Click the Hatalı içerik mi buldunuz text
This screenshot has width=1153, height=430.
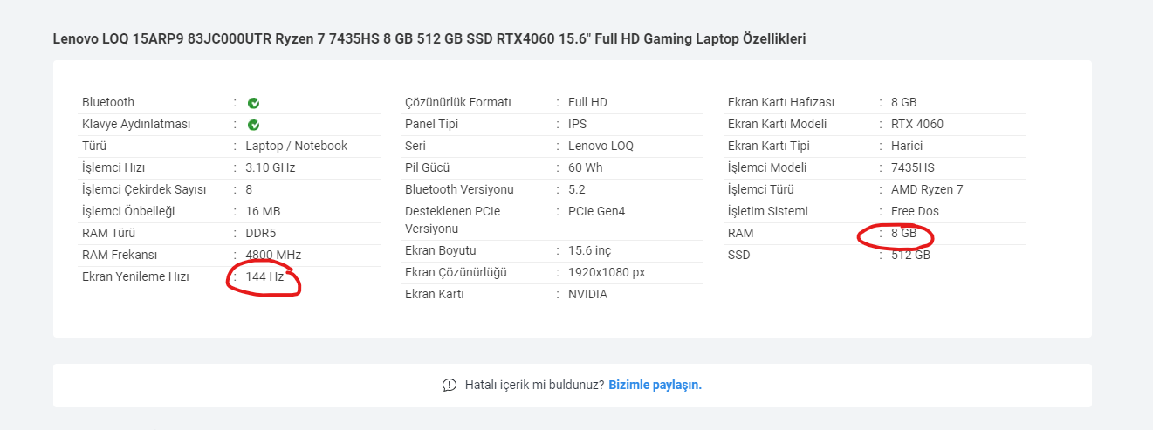[x=534, y=385]
